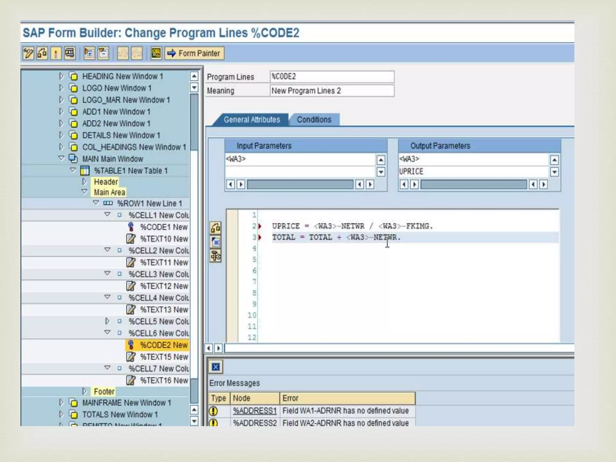The width and height of the screenshot is (616, 462).
Task: Select the General Attributes tab
Action: tap(252, 120)
